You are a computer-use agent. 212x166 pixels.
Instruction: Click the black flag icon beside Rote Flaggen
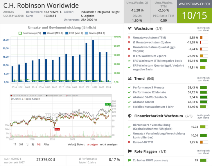point(130,151)
